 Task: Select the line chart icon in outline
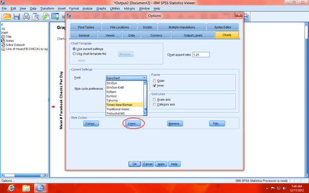pos(3,49)
